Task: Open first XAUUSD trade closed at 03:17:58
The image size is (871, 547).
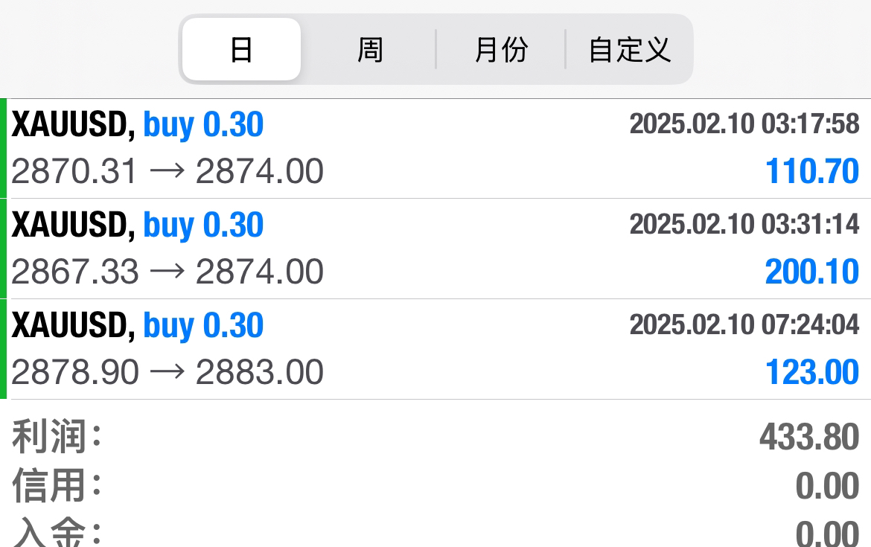Action: 435,148
